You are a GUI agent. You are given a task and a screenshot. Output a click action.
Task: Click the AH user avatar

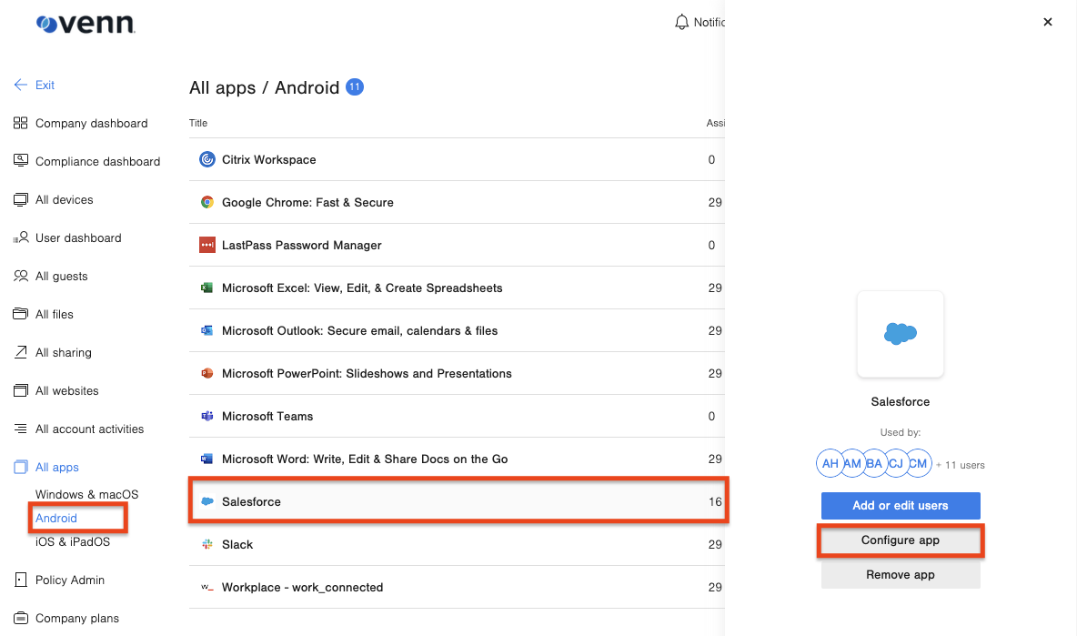point(830,463)
